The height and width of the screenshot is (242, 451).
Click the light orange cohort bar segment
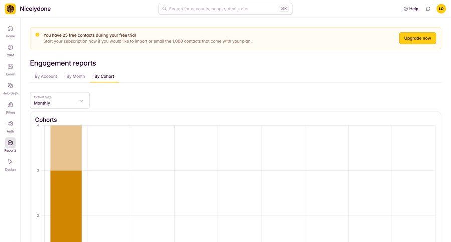coord(66,148)
